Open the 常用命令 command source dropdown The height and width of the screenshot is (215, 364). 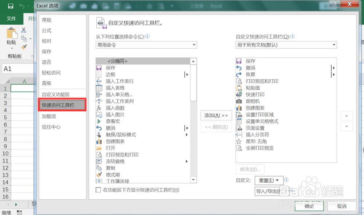tap(146, 45)
